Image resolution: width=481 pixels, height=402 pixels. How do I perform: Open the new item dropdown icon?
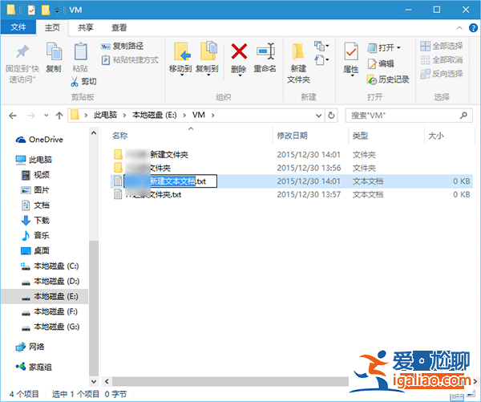[321, 46]
